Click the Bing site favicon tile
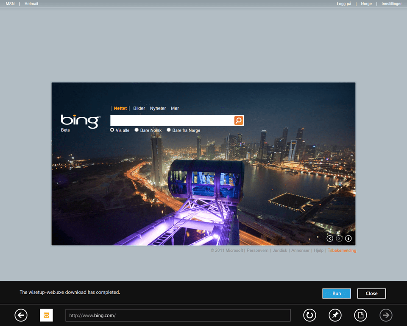407x326 pixels. click(x=47, y=315)
